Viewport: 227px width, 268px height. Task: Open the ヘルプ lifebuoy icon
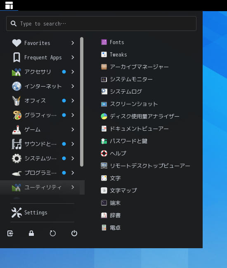tap(104, 153)
